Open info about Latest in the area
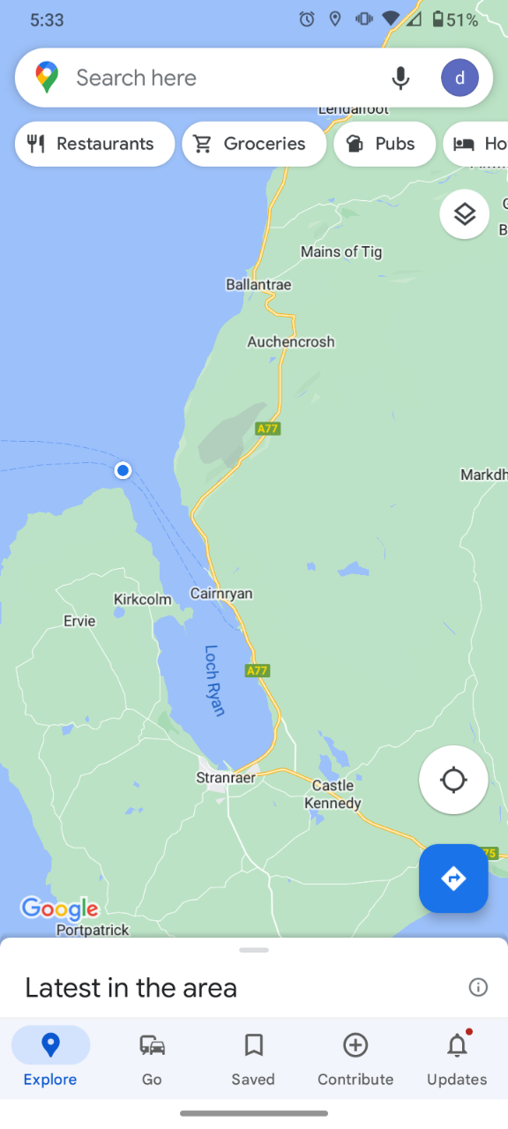Viewport: 508px width, 1129px height. [x=478, y=987]
